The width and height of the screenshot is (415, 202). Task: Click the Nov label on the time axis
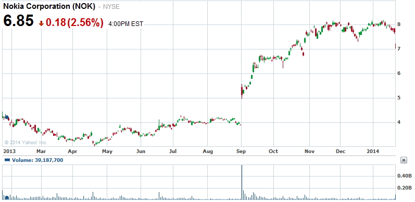tap(309, 151)
